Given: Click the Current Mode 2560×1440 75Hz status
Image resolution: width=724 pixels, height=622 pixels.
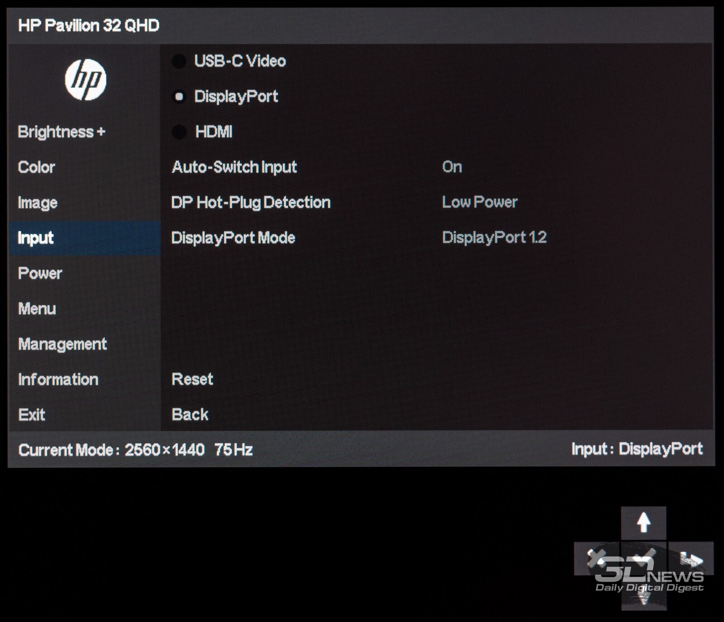Looking at the screenshot, I should click(135, 450).
